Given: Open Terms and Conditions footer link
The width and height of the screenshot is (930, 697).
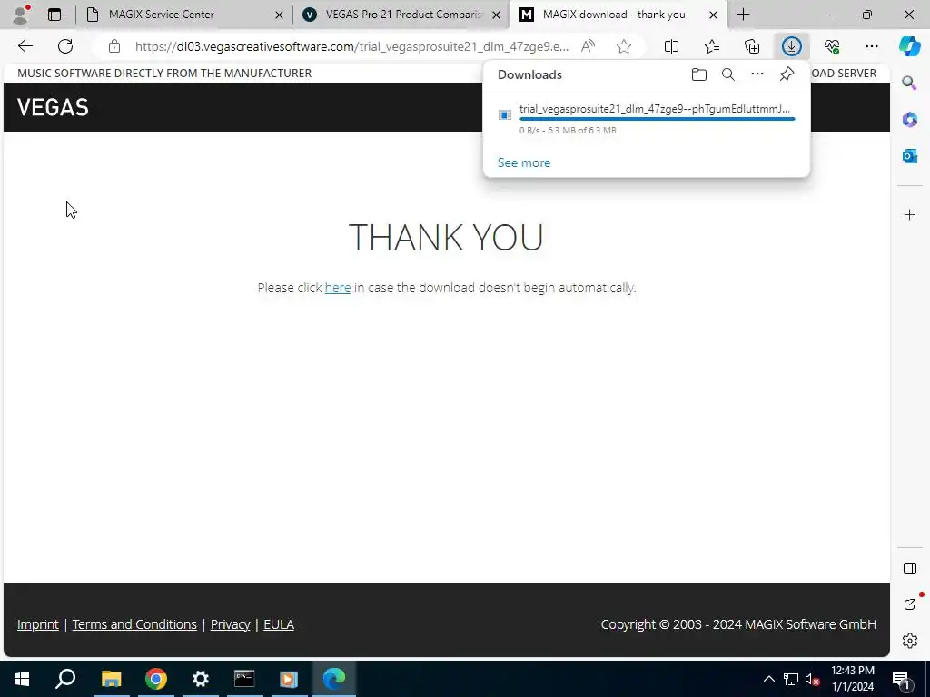Looking at the screenshot, I should [x=134, y=624].
